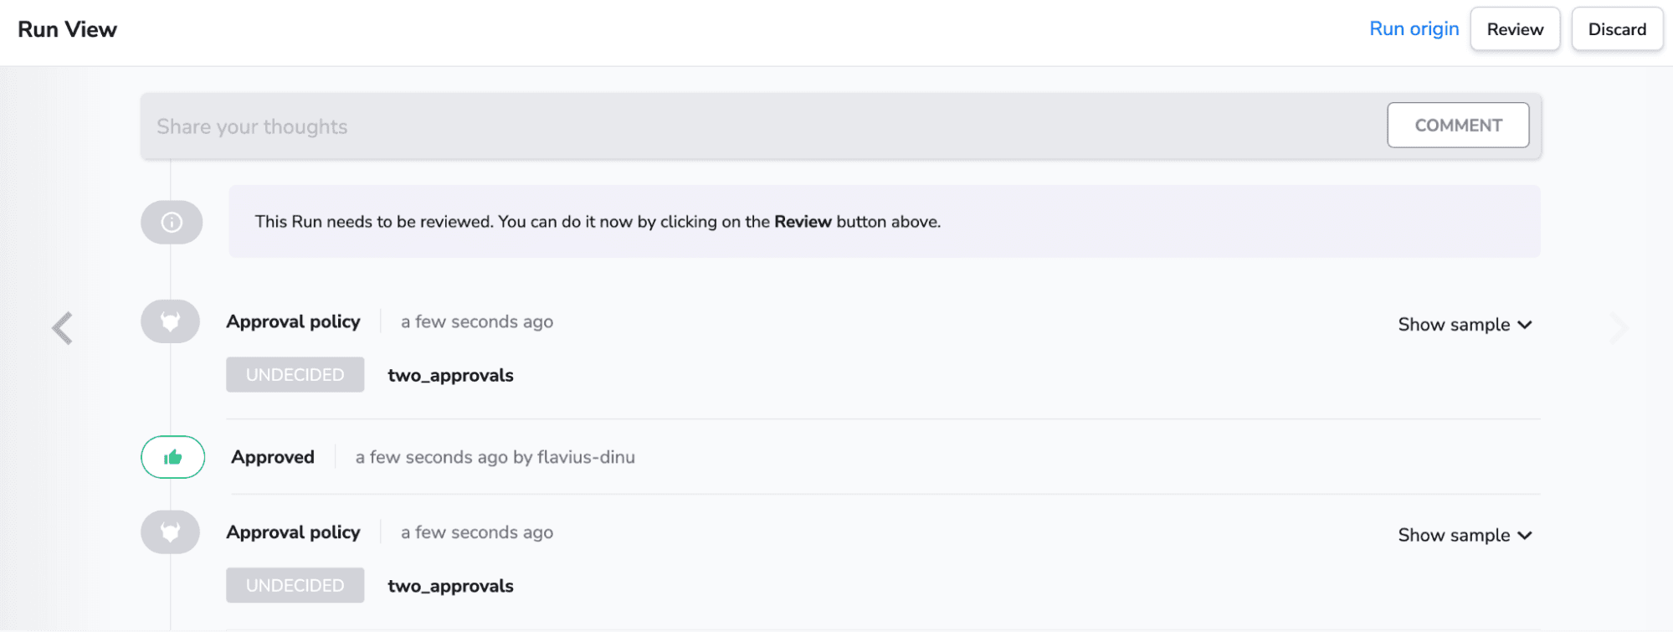
Task: Click the second UNDECIDED status badge
Action: [x=295, y=586]
